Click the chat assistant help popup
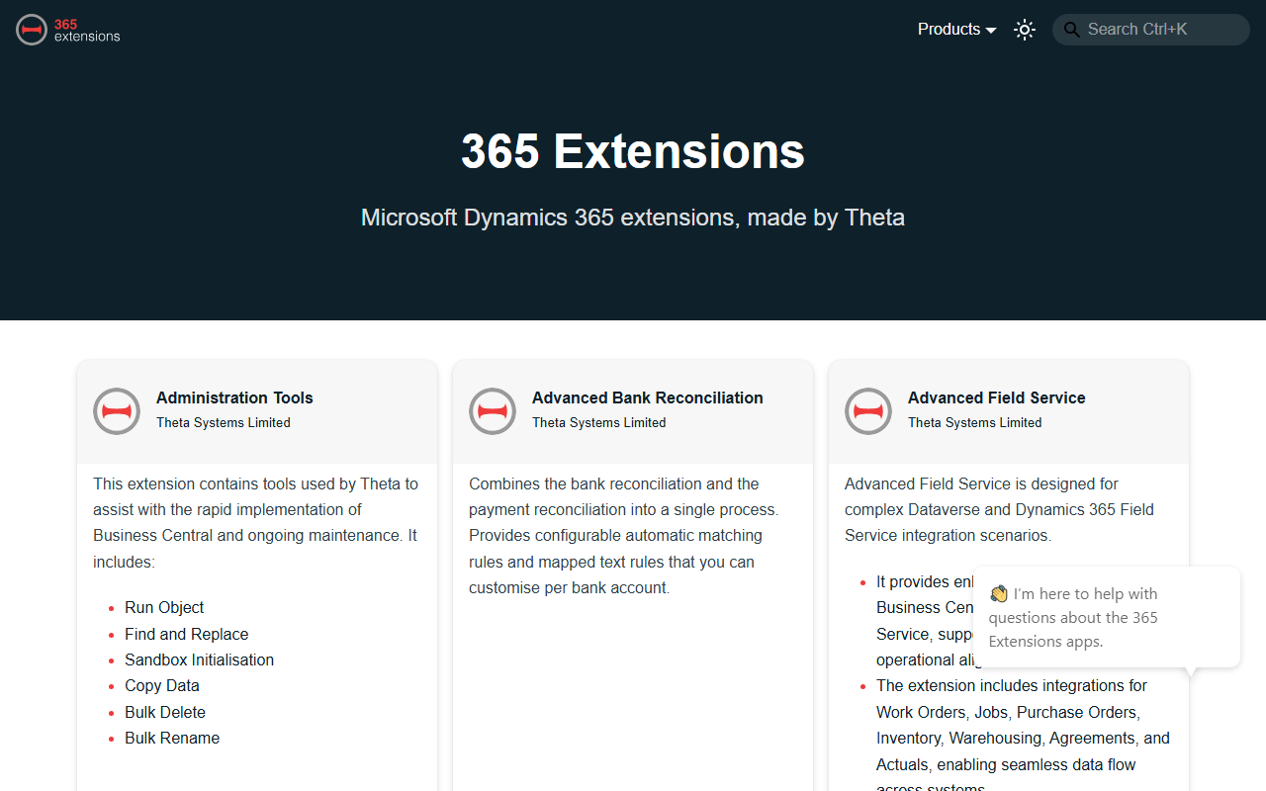The image size is (1266, 791). tap(1107, 618)
